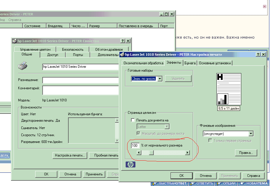The width and height of the screenshot is (272, 186).
Task: Click the question mark help button in Настройка печати
Action: tap(258, 55)
